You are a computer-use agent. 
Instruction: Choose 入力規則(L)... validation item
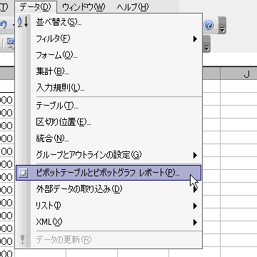[x=109, y=88]
